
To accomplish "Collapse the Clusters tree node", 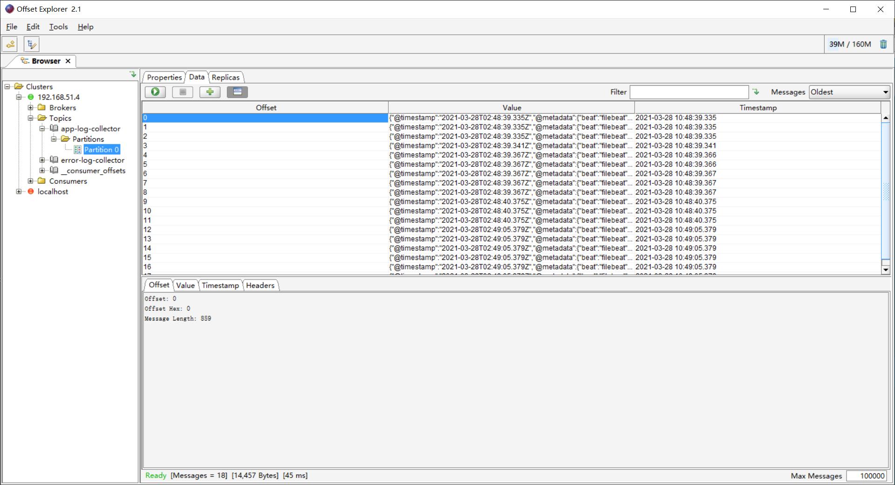I will (7, 87).
